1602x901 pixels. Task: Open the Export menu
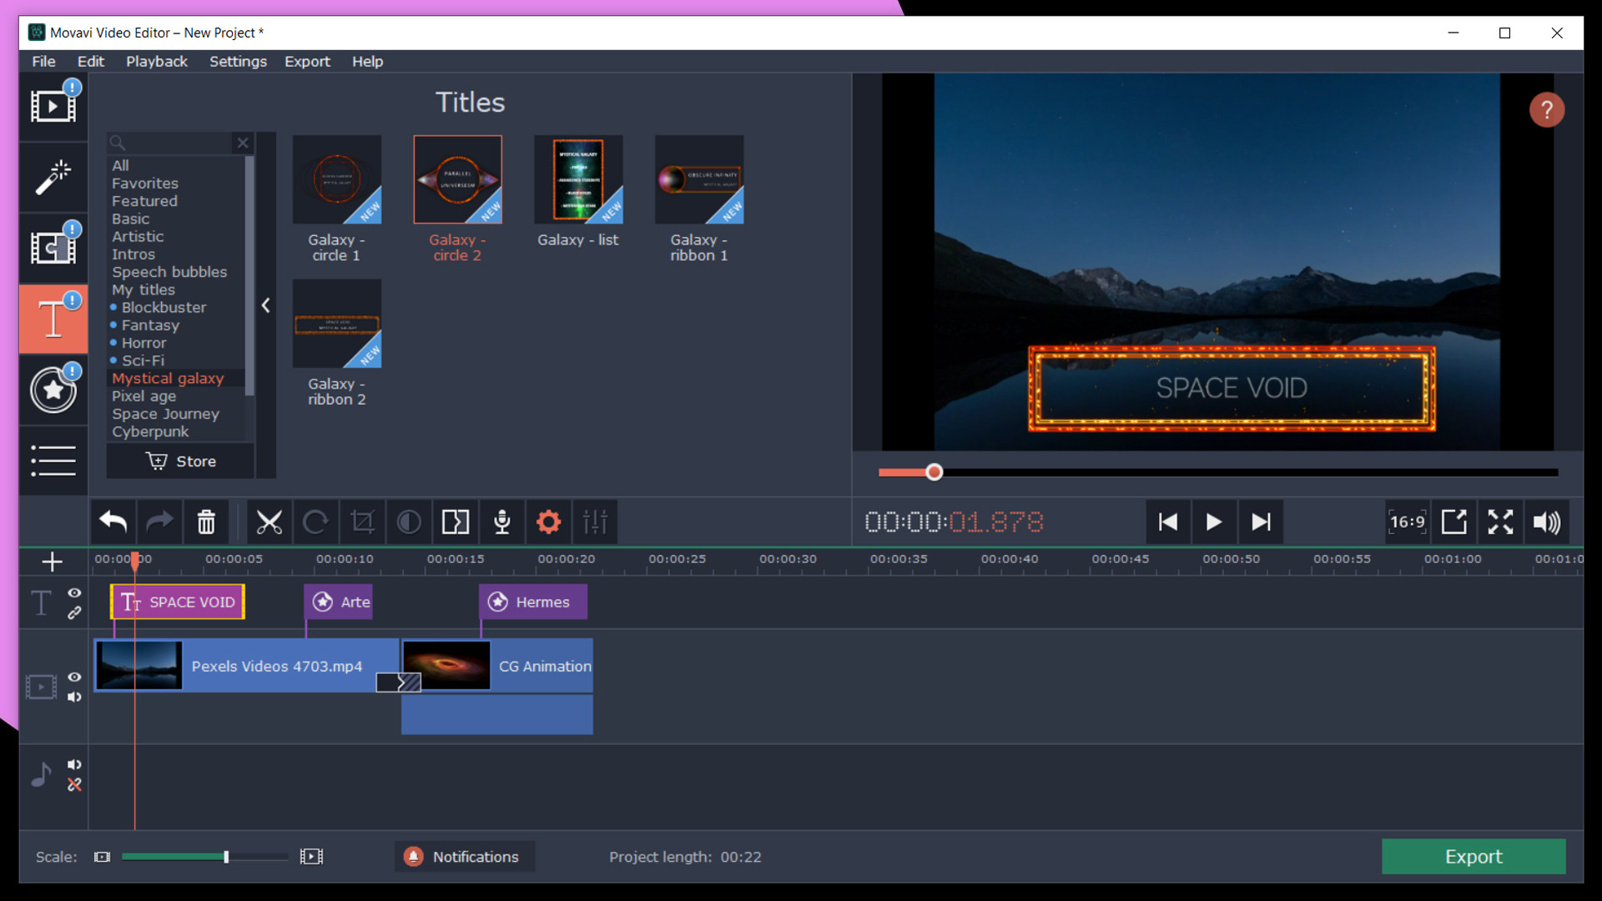coord(307,61)
